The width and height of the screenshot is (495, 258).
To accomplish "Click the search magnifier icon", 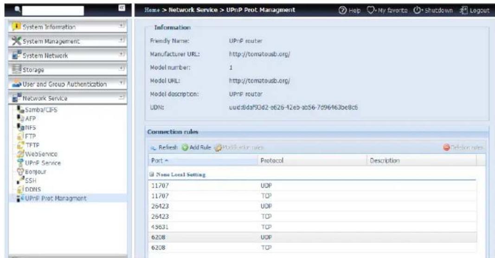I will click(18, 9).
